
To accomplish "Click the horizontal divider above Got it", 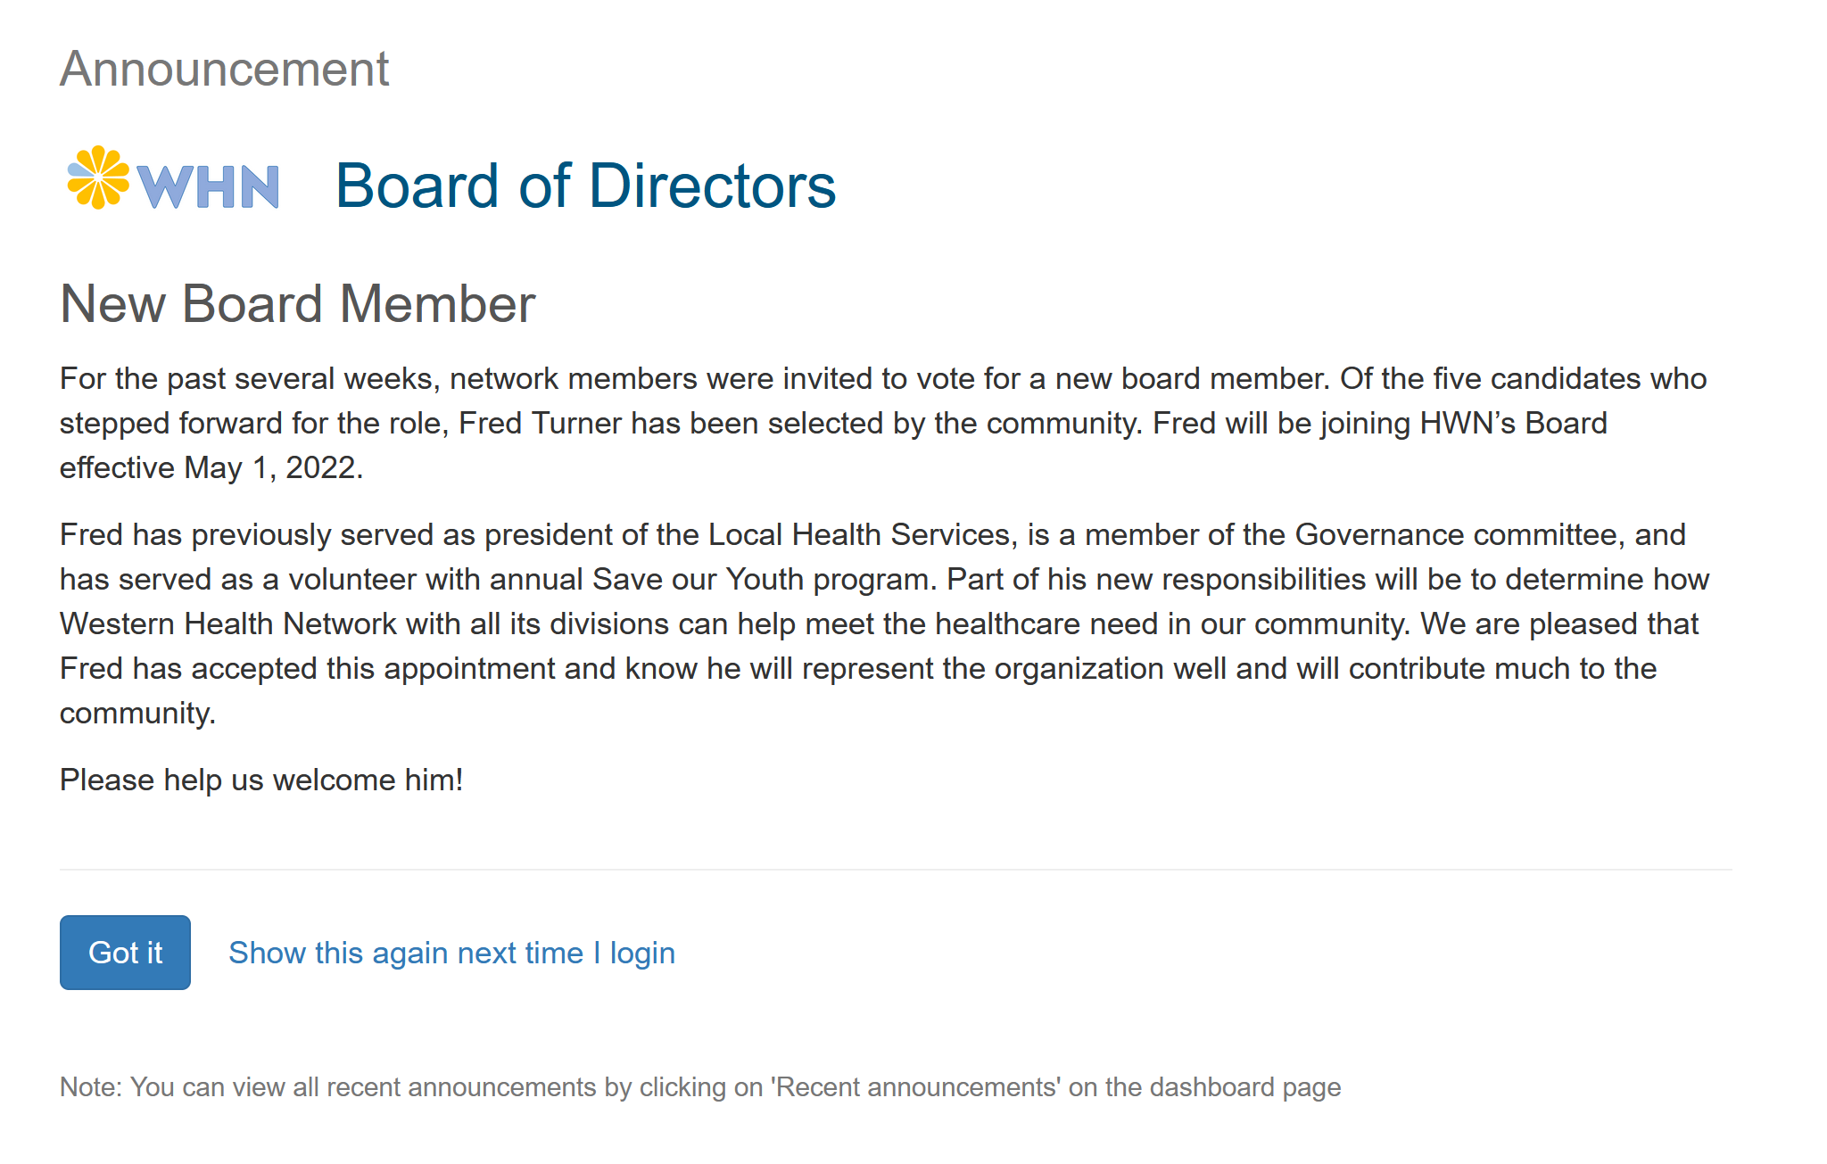I will click(x=896, y=869).
